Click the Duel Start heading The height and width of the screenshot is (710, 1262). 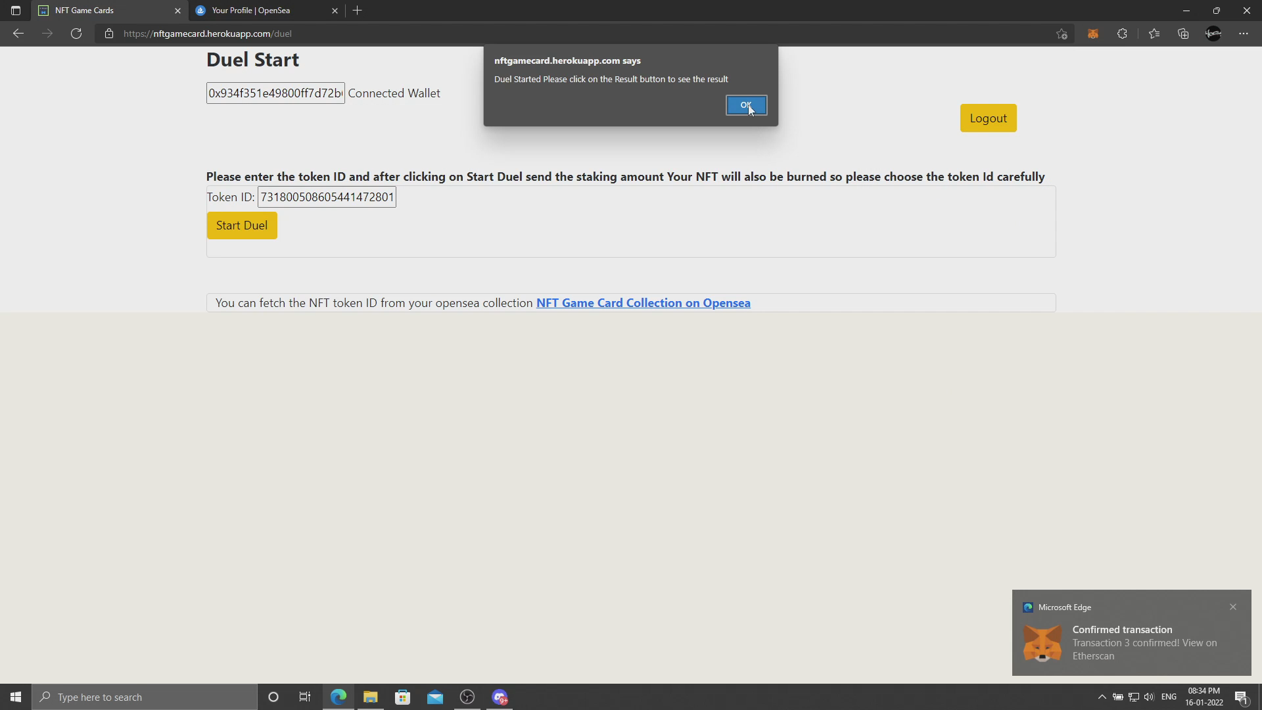point(253,60)
